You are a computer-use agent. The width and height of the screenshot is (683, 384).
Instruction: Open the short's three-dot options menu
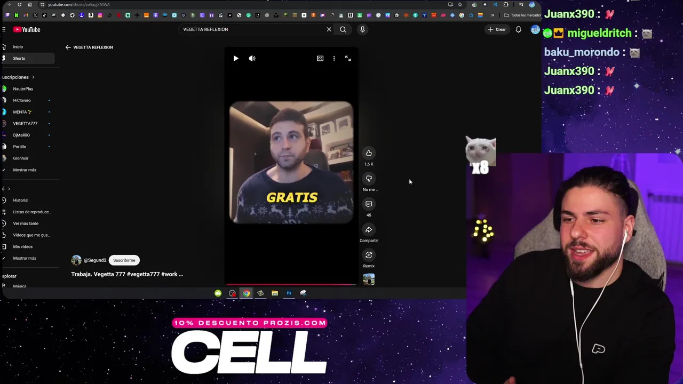(334, 59)
